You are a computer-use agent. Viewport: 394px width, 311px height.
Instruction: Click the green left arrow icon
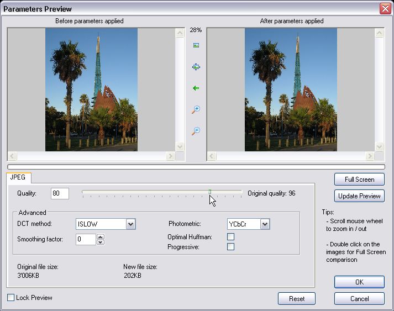[196, 88]
